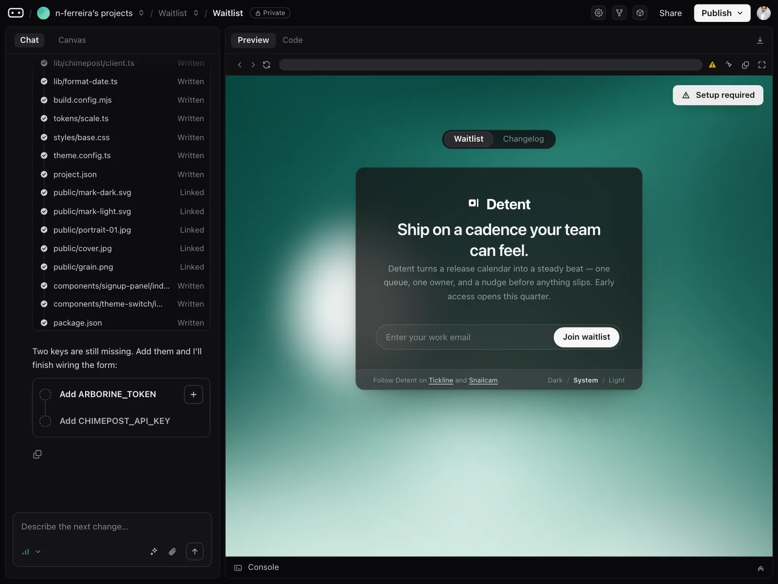The height and width of the screenshot is (584, 778).
Task: Open the preview in a new window
Action: [745, 65]
